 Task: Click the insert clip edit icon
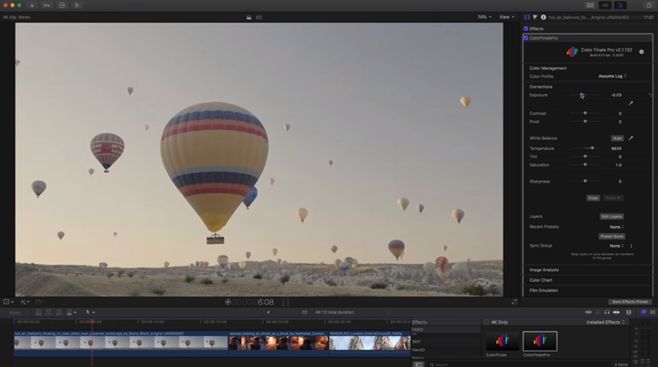point(49,313)
